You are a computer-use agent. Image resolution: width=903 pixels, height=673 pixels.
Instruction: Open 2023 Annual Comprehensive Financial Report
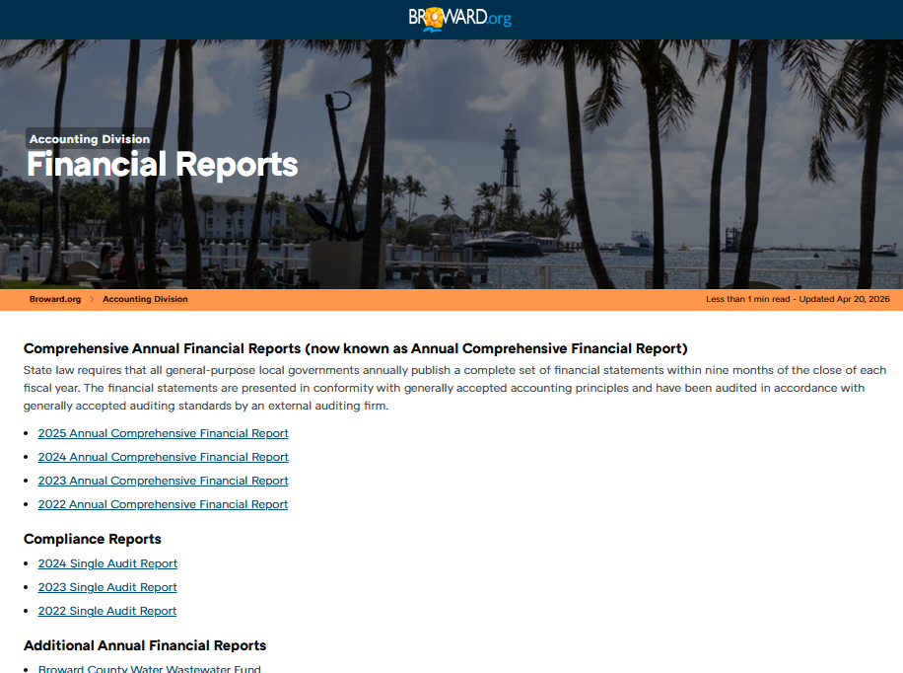(x=163, y=481)
